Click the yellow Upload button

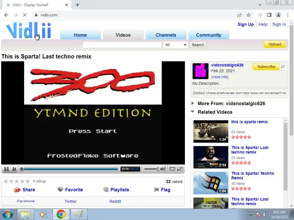pyautogui.click(x=275, y=44)
